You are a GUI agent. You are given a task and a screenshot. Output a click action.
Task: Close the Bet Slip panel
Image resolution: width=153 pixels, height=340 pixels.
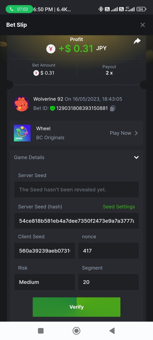point(143,25)
